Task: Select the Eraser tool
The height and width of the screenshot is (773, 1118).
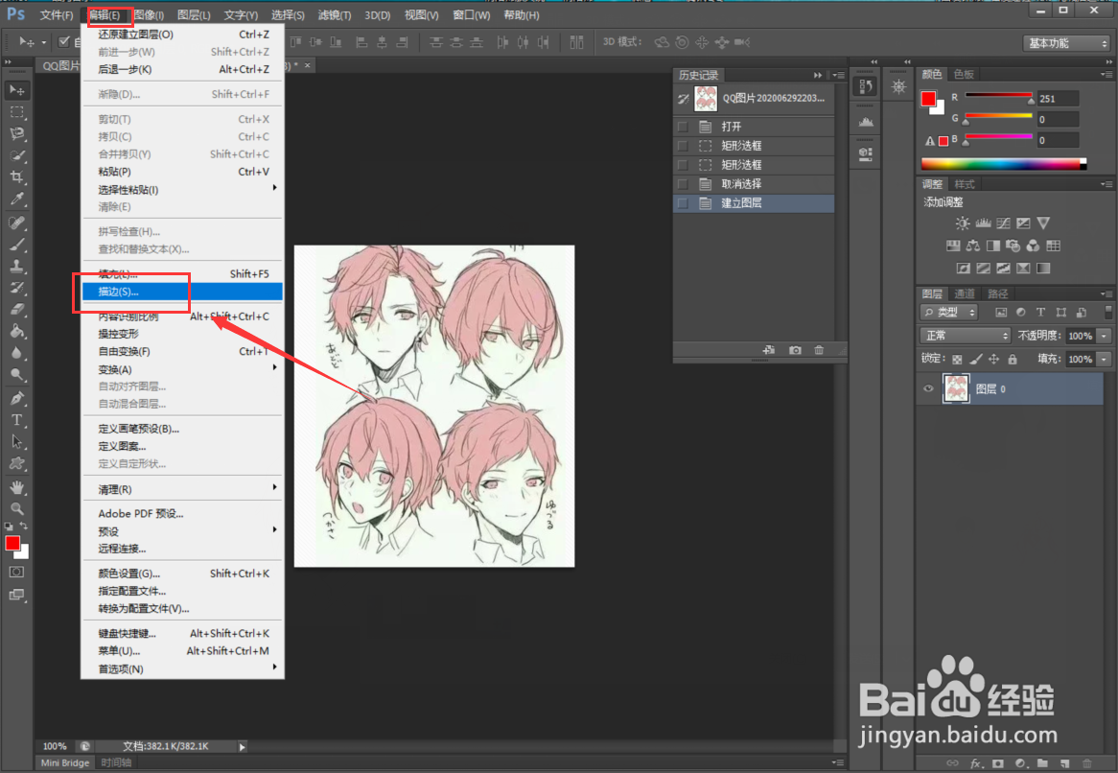Action: [16, 310]
